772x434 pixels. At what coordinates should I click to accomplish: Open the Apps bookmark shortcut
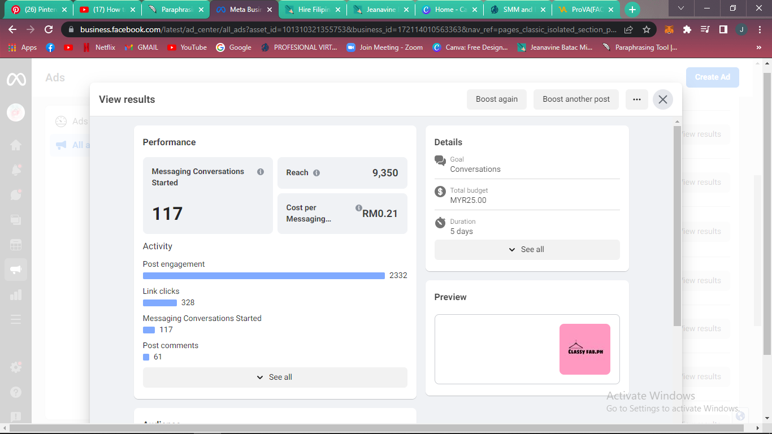tap(23, 47)
